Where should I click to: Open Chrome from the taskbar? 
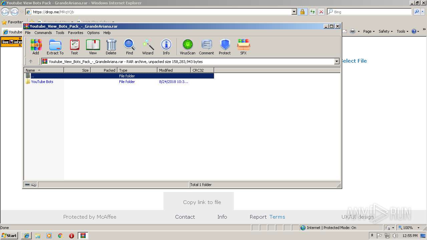click(x=60, y=236)
